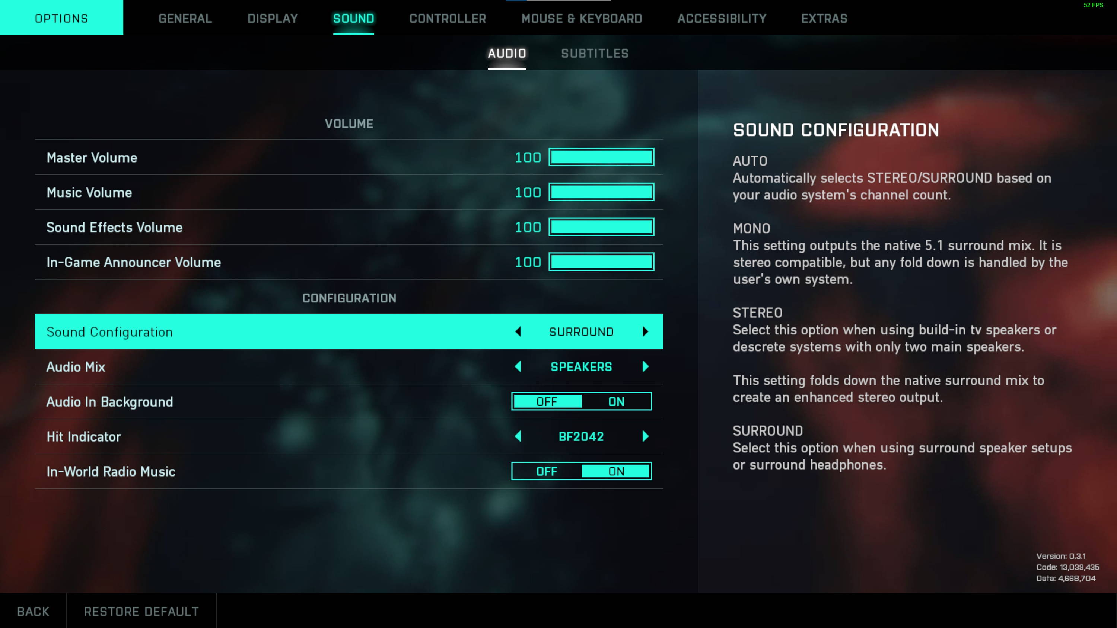
Task: Adjust the Sound Effects Volume slider
Action: tap(601, 227)
